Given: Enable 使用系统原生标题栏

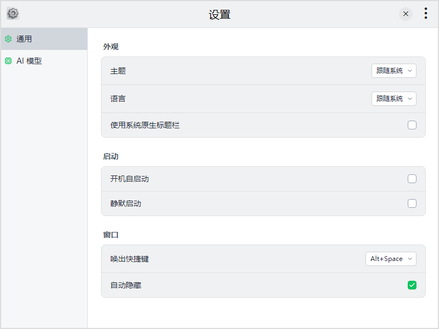Looking at the screenshot, I should (412, 125).
